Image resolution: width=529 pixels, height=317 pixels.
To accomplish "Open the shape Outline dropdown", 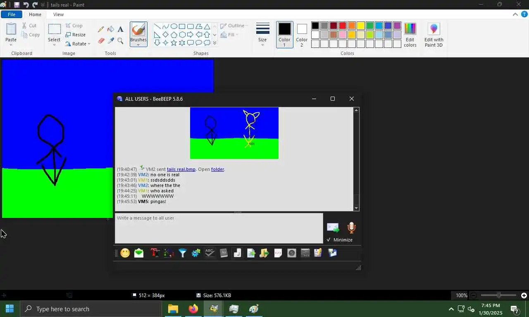I will coord(234,26).
